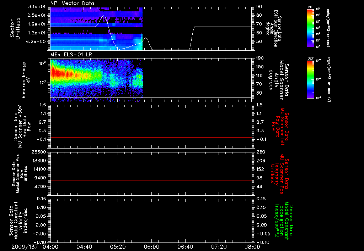Click the red 'MU Scanner Pos Telemetry' label
The height and width of the screenshot is (251, 364).
coord(279,174)
